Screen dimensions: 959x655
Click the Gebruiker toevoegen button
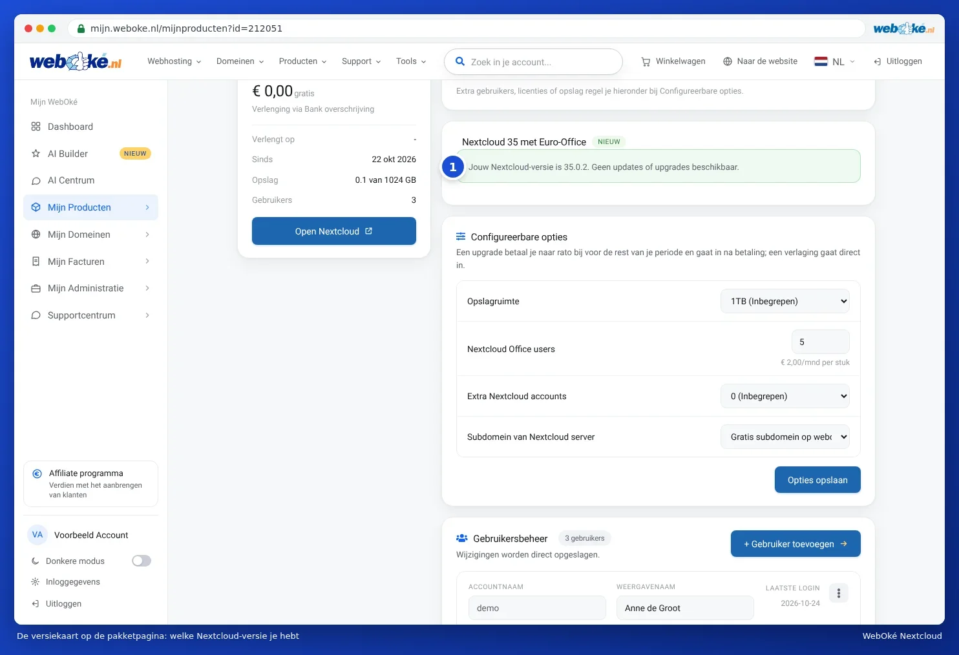(796, 544)
